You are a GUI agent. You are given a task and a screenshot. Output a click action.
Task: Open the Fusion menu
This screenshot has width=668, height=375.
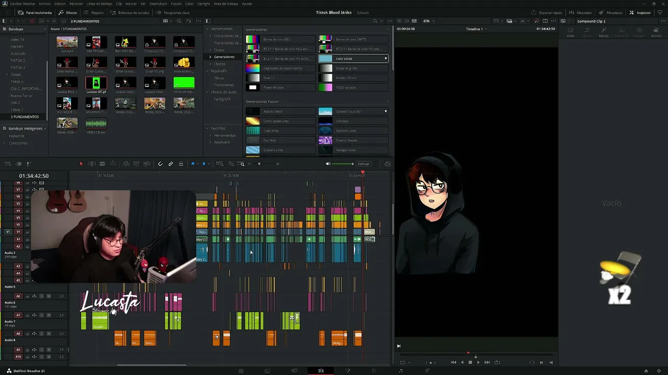176,4
